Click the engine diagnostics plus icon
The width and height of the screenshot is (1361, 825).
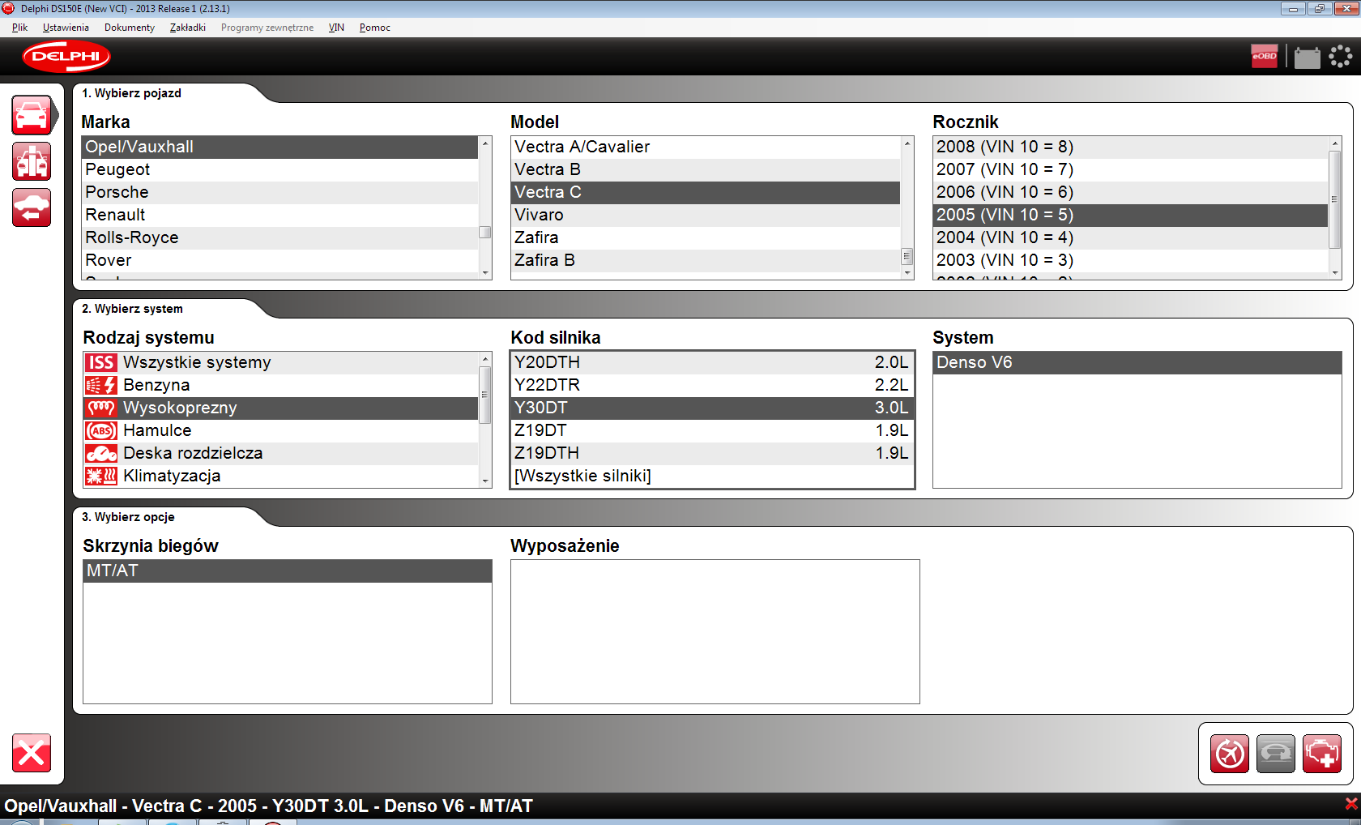(1322, 754)
